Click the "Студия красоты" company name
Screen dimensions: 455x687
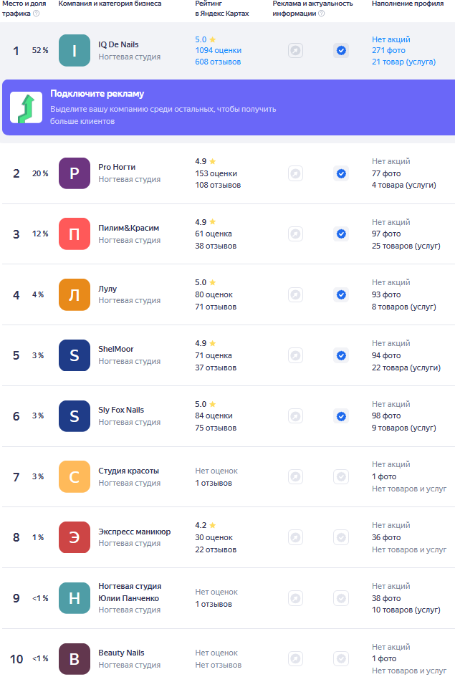pyautogui.click(x=128, y=471)
